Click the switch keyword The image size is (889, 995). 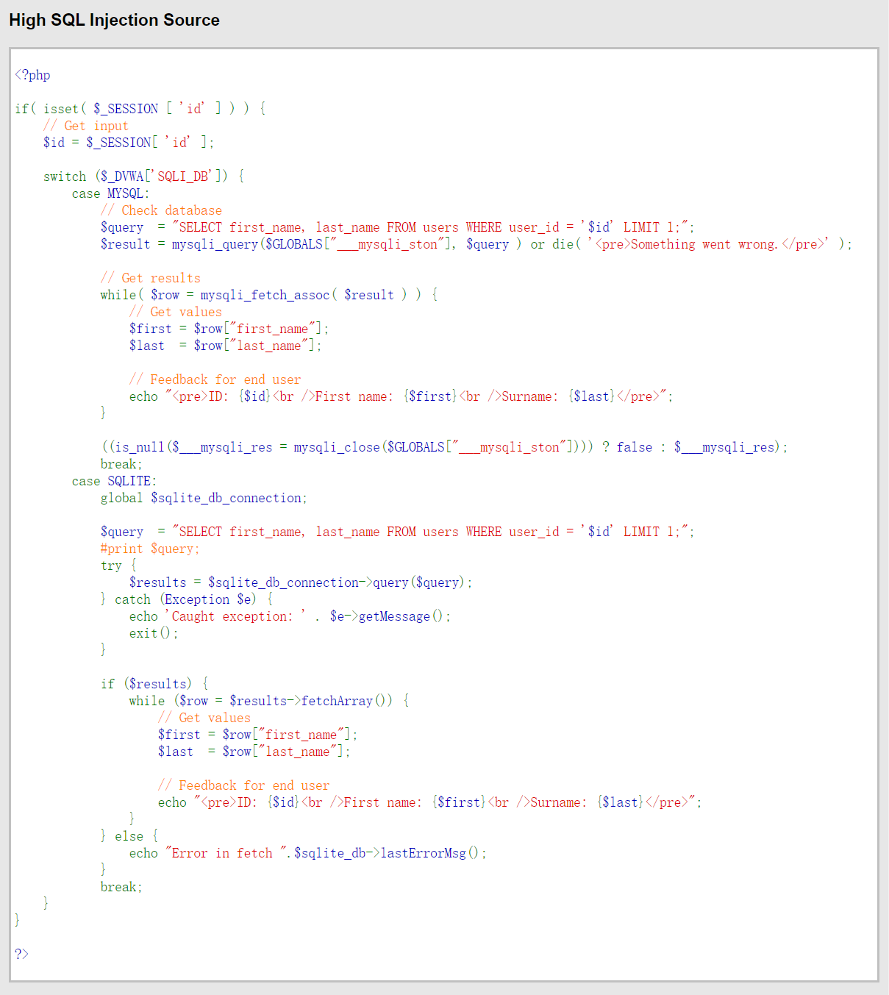(65, 176)
